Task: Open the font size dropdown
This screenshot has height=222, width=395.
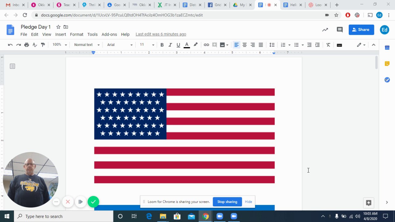Action: pyautogui.click(x=147, y=45)
